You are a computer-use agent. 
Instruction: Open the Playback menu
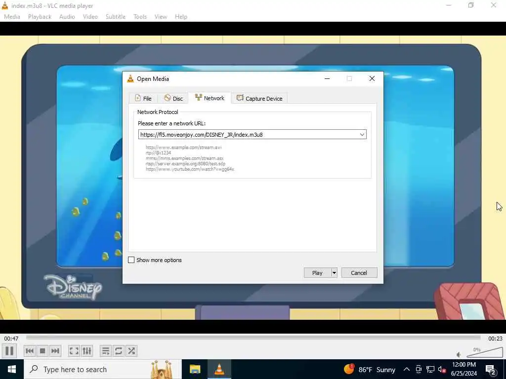point(40,17)
